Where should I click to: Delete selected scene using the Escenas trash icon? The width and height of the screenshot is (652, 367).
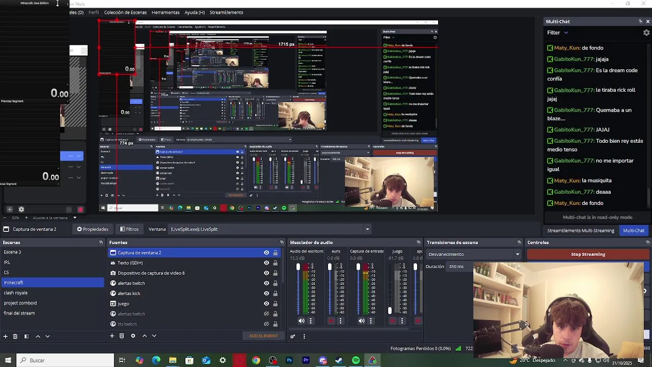[15, 336]
